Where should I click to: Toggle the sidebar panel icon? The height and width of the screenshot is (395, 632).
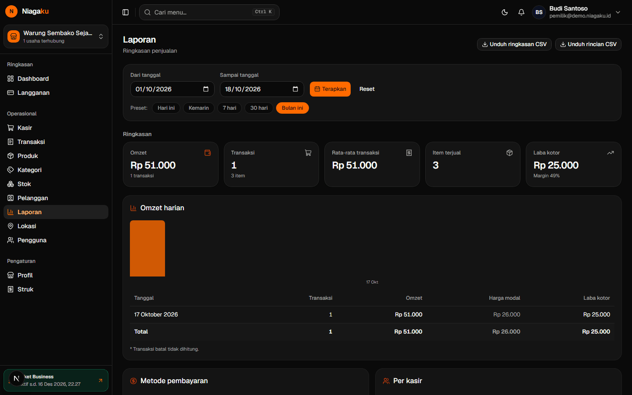126,12
